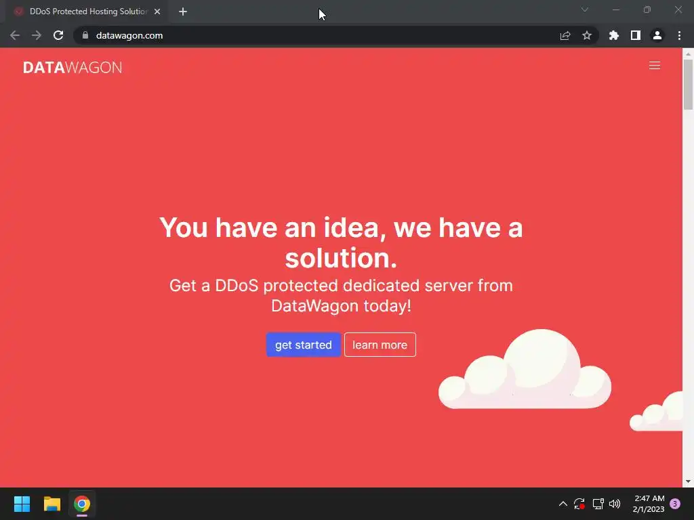This screenshot has width=694, height=520.
Task: Reload the current page
Action: 58,35
